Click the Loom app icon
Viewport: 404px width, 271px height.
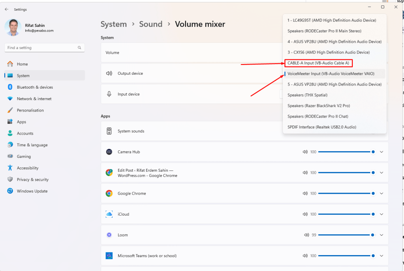[109, 235]
